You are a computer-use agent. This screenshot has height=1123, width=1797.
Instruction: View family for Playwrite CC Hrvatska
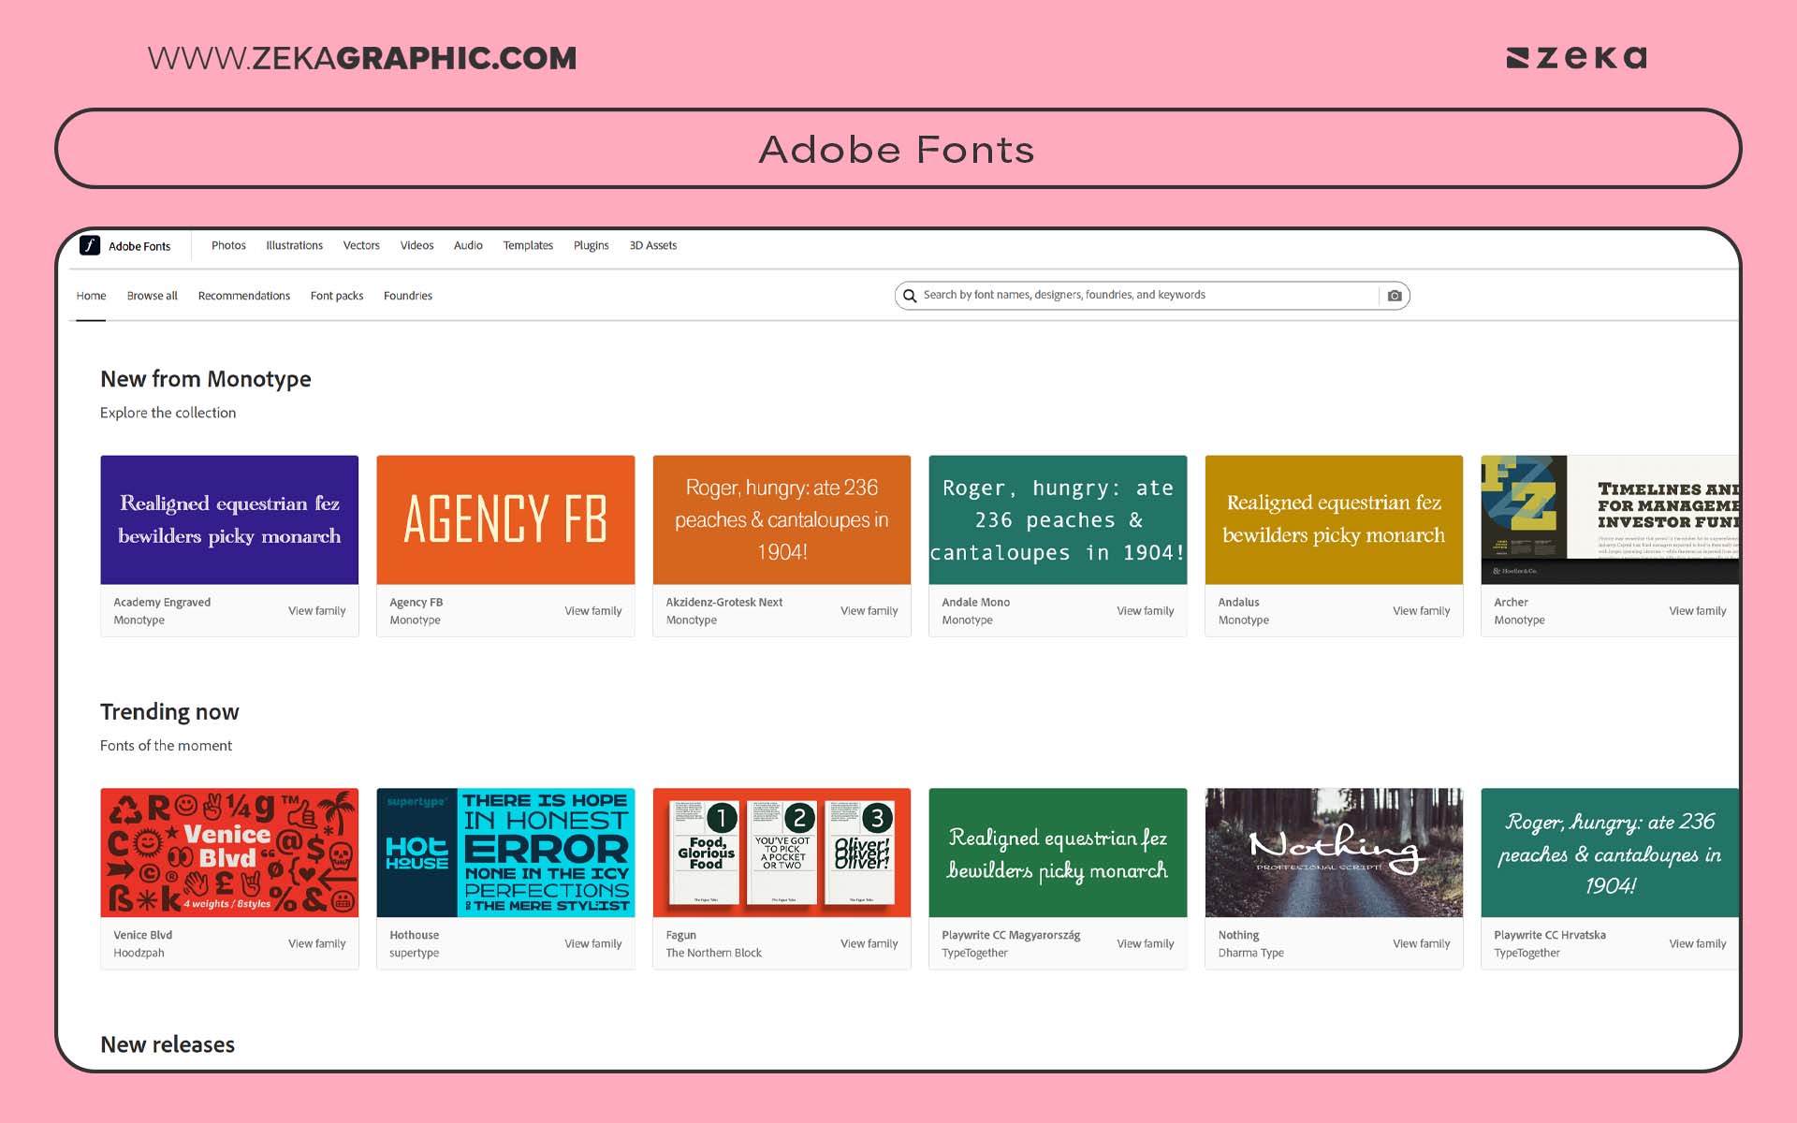(1697, 943)
